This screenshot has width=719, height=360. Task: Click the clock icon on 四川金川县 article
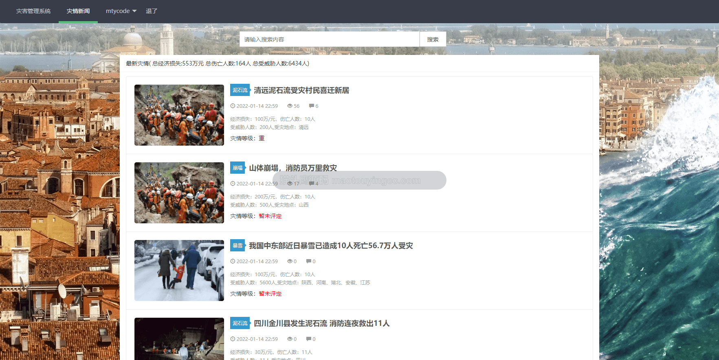point(233,339)
